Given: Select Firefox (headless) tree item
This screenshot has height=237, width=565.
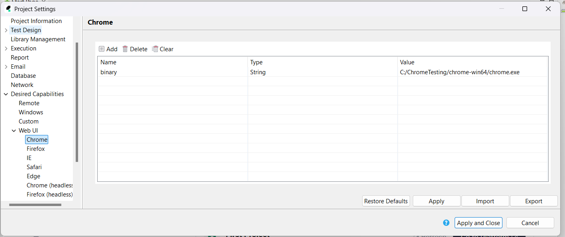Looking at the screenshot, I should point(49,195).
